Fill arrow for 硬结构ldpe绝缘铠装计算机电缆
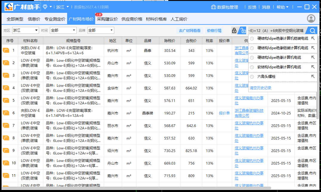 click(x=313, y=48)
